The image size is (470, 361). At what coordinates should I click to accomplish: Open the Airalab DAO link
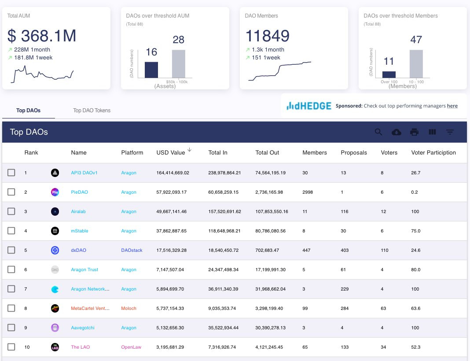[78, 211]
